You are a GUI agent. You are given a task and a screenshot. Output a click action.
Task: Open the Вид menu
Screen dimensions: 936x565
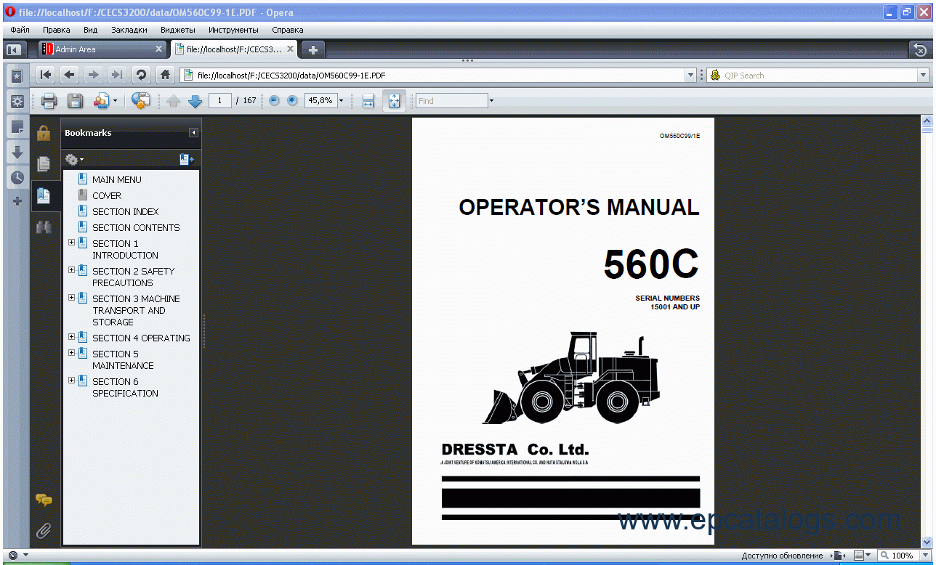91,30
